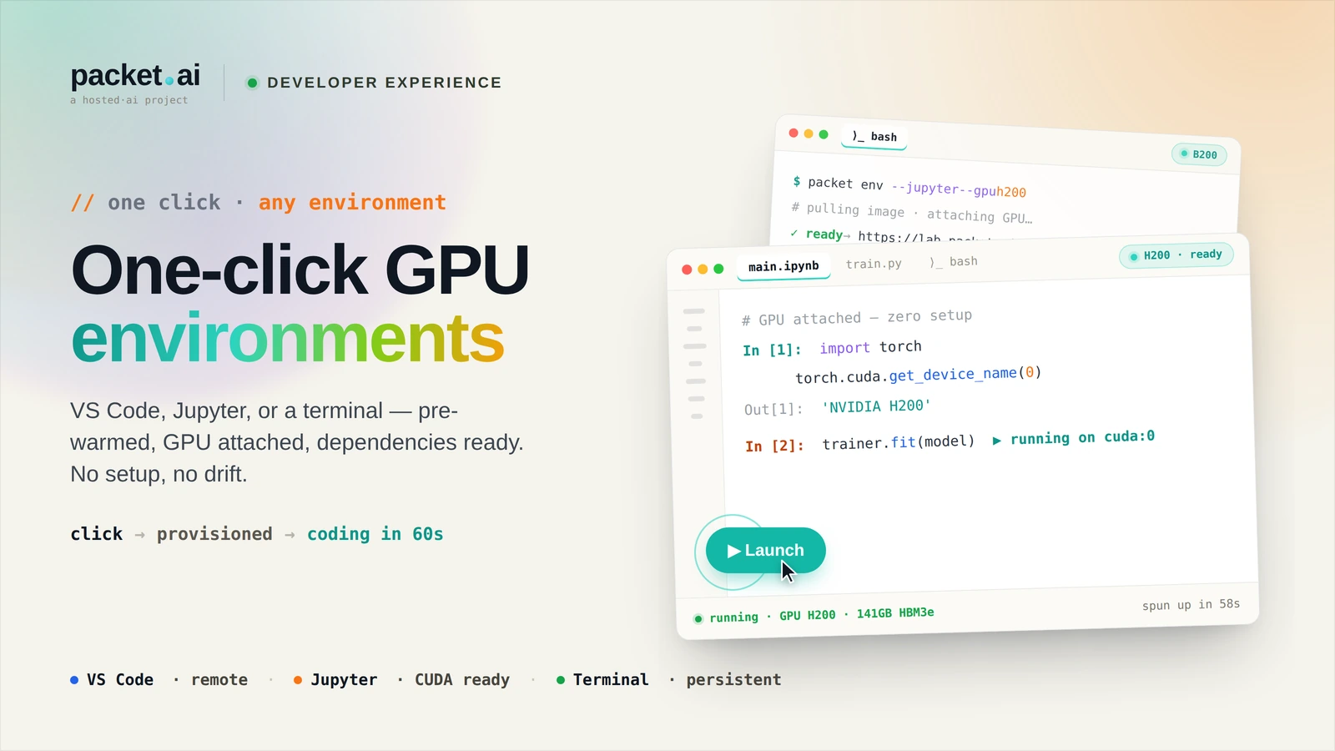This screenshot has height=751, width=1335.
Task: Click the green dot beside Terminal
Action: [x=561, y=680]
